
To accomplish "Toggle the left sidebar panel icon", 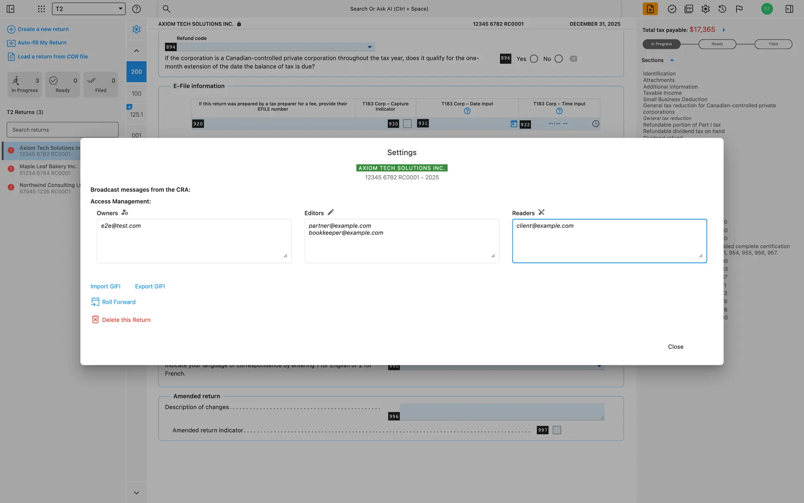I will (x=10, y=9).
